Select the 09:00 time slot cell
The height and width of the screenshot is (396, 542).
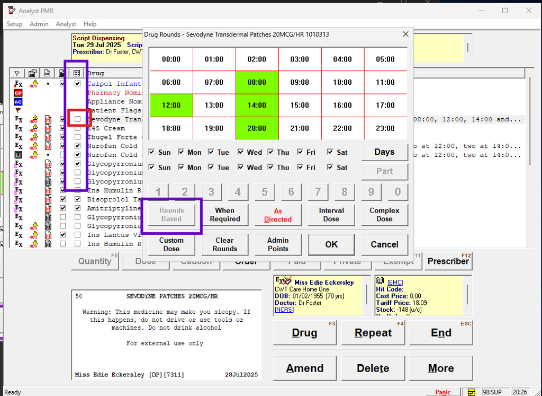click(x=300, y=82)
